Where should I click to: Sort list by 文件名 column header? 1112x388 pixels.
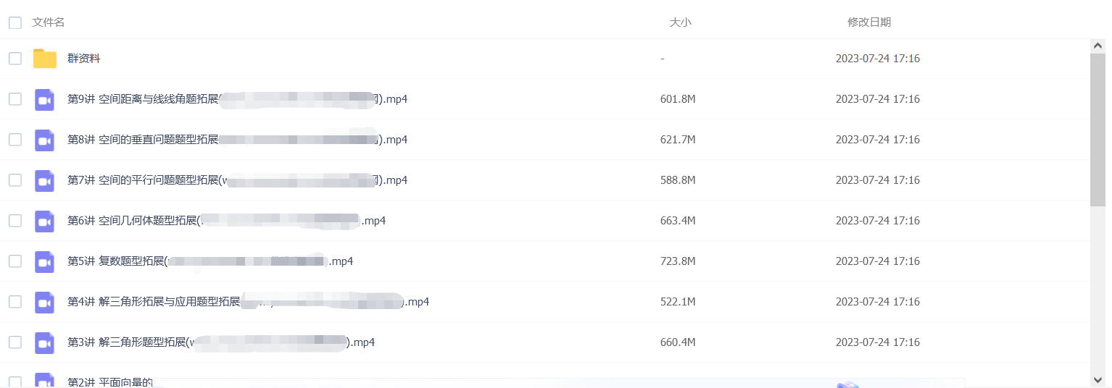click(x=49, y=22)
